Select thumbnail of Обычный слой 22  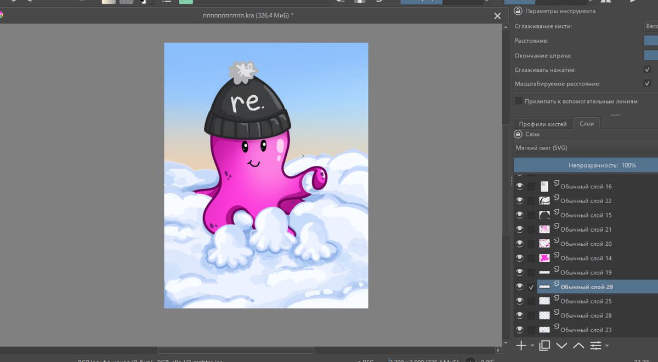(544, 200)
